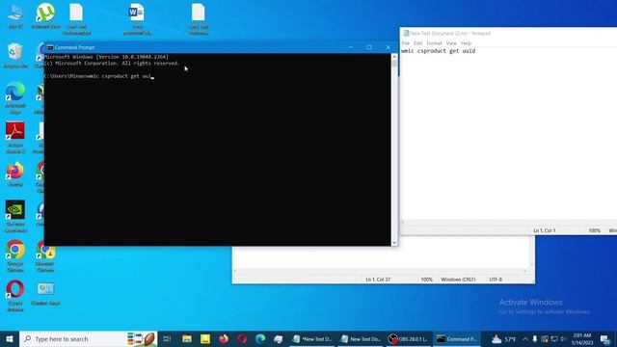Switch to the unsaved *New Text Document taskbar button
The image size is (617, 347).
[312, 338]
